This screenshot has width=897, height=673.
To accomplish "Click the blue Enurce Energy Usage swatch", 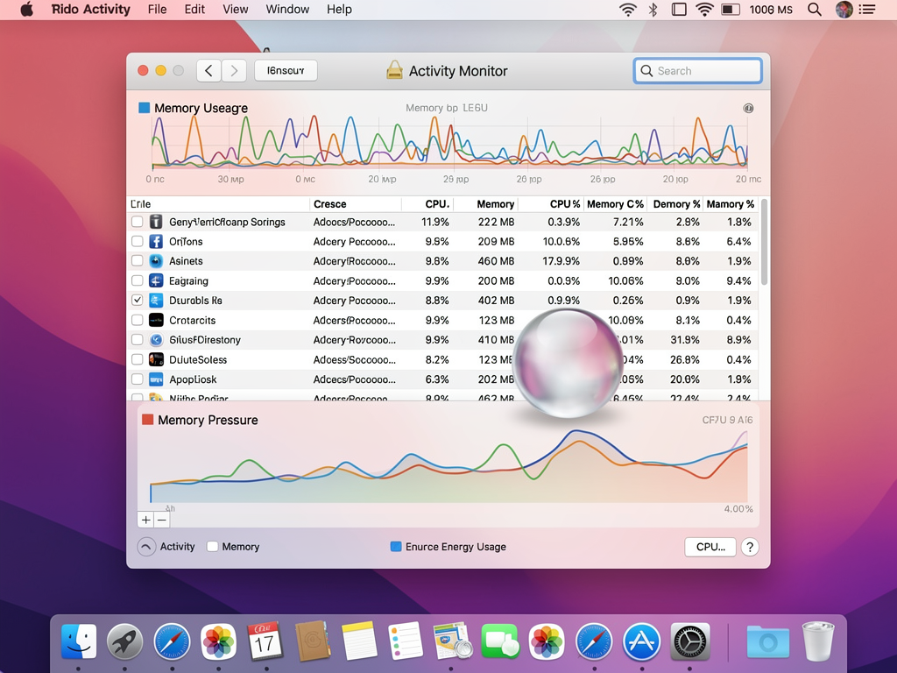I will pos(395,547).
